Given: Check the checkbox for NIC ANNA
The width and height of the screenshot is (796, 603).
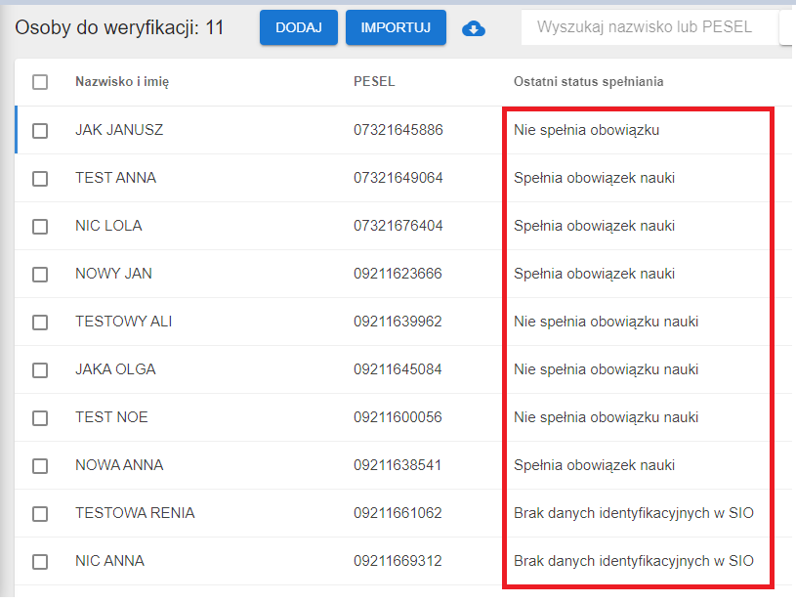Looking at the screenshot, I should [40, 560].
